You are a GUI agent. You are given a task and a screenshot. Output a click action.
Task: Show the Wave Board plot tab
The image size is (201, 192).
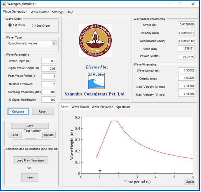(80, 107)
